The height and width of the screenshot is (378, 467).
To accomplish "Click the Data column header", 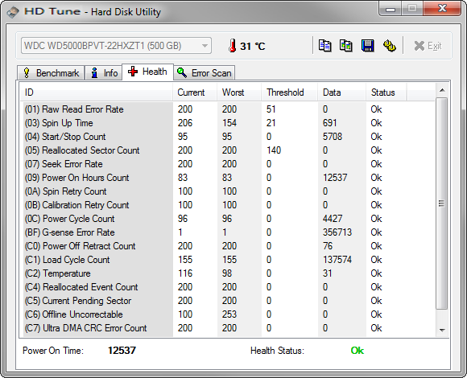I will pyautogui.click(x=341, y=92).
